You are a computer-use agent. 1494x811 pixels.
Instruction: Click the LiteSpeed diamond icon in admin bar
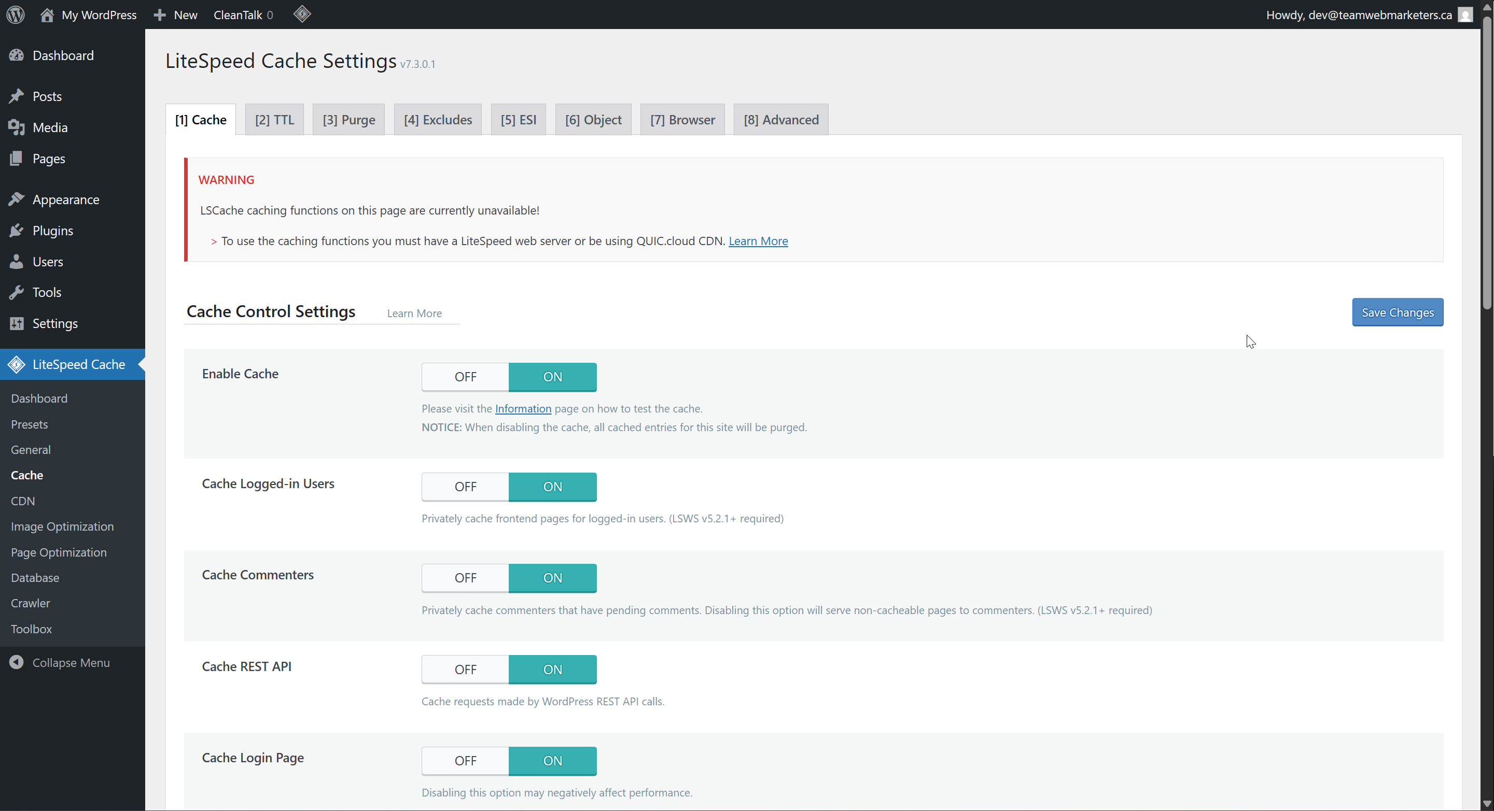coord(302,14)
